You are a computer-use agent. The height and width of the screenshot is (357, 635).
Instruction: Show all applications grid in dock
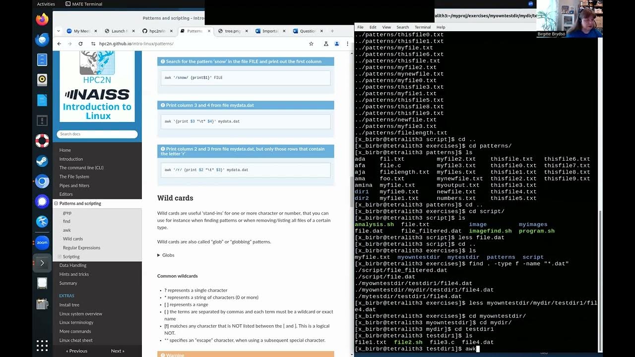point(42,345)
